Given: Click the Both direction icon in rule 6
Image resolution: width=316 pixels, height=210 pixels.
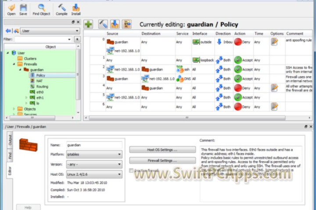Looking at the screenshot, I should (219, 106).
